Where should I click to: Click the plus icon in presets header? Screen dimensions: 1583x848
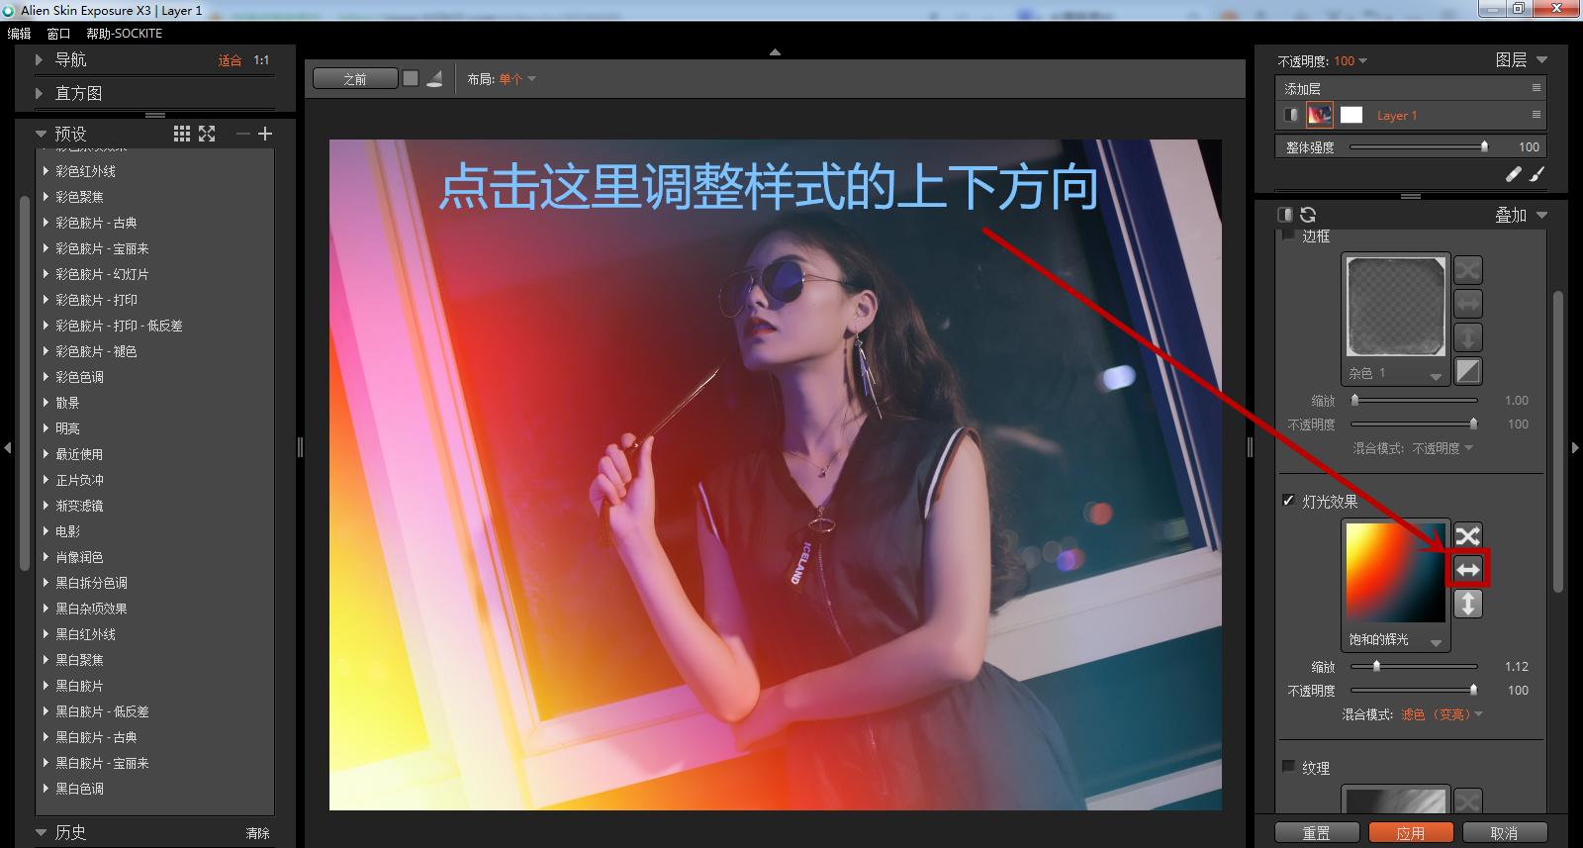[x=265, y=134]
